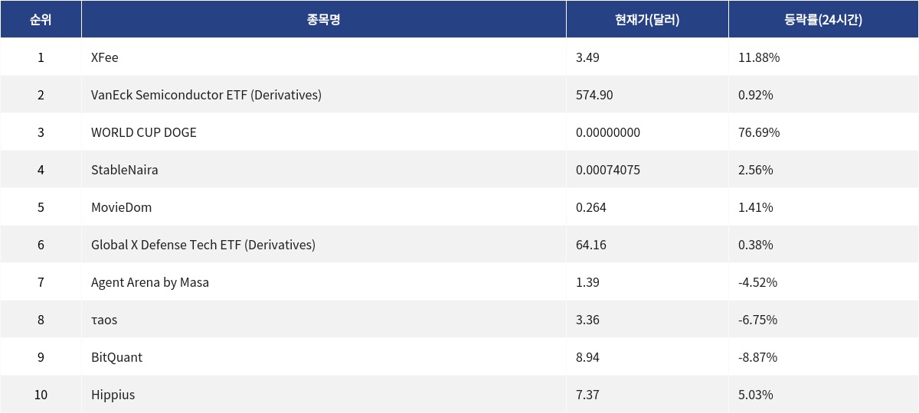Click change rate 11.88%
Screen dimensions: 919x413
coord(759,57)
